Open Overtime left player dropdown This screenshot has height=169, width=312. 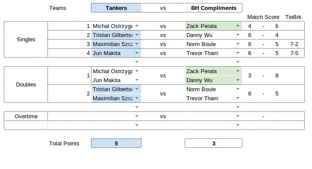click(137, 116)
